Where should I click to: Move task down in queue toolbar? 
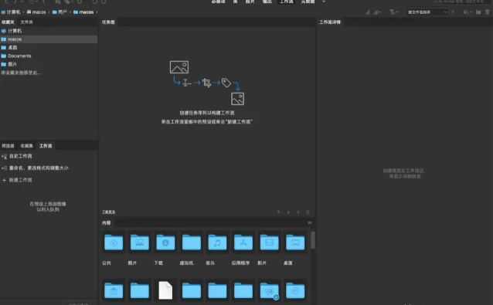click(288, 212)
